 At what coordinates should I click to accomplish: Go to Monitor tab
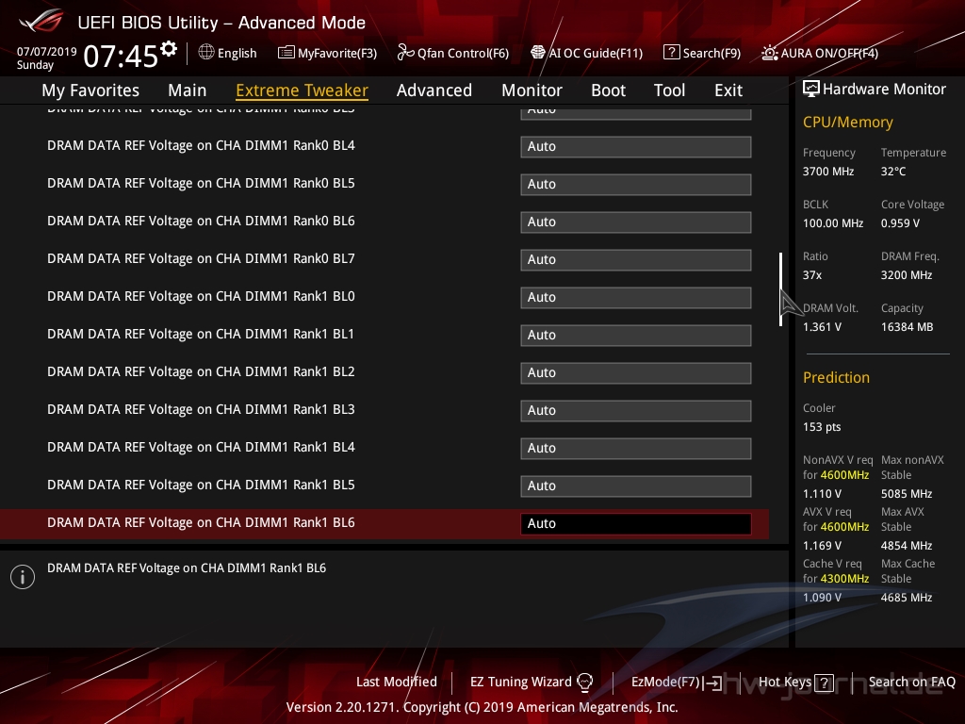[532, 90]
